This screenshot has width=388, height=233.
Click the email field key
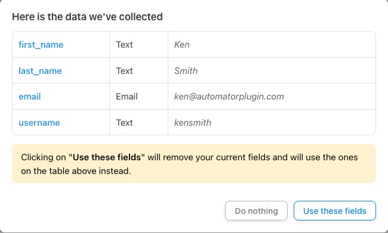coord(30,97)
